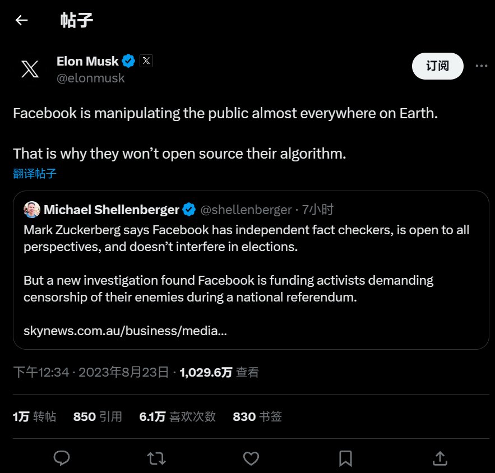Screen dimensions: 495x473
Task: Click the blue verified badge beside Michael Shellenberger
Action: [189, 210]
